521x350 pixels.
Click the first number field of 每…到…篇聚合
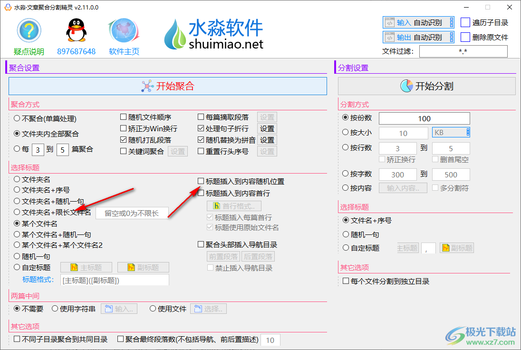click(x=38, y=150)
